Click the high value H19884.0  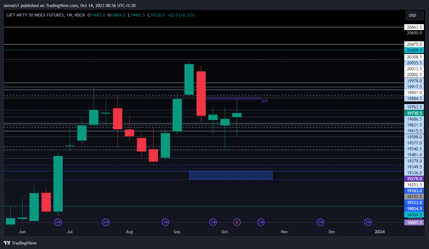tap(117, 15)
